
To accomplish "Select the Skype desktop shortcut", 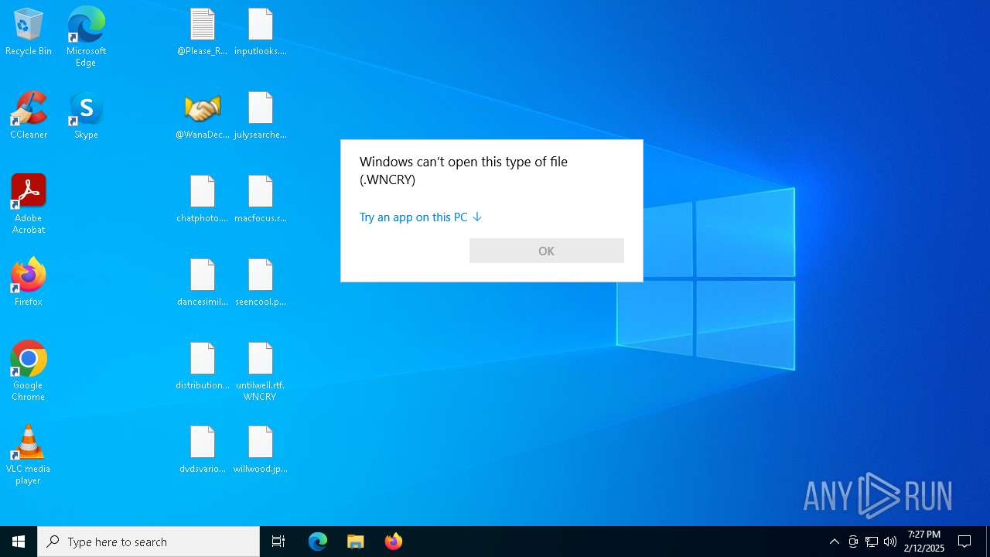I will click(86, 115).
